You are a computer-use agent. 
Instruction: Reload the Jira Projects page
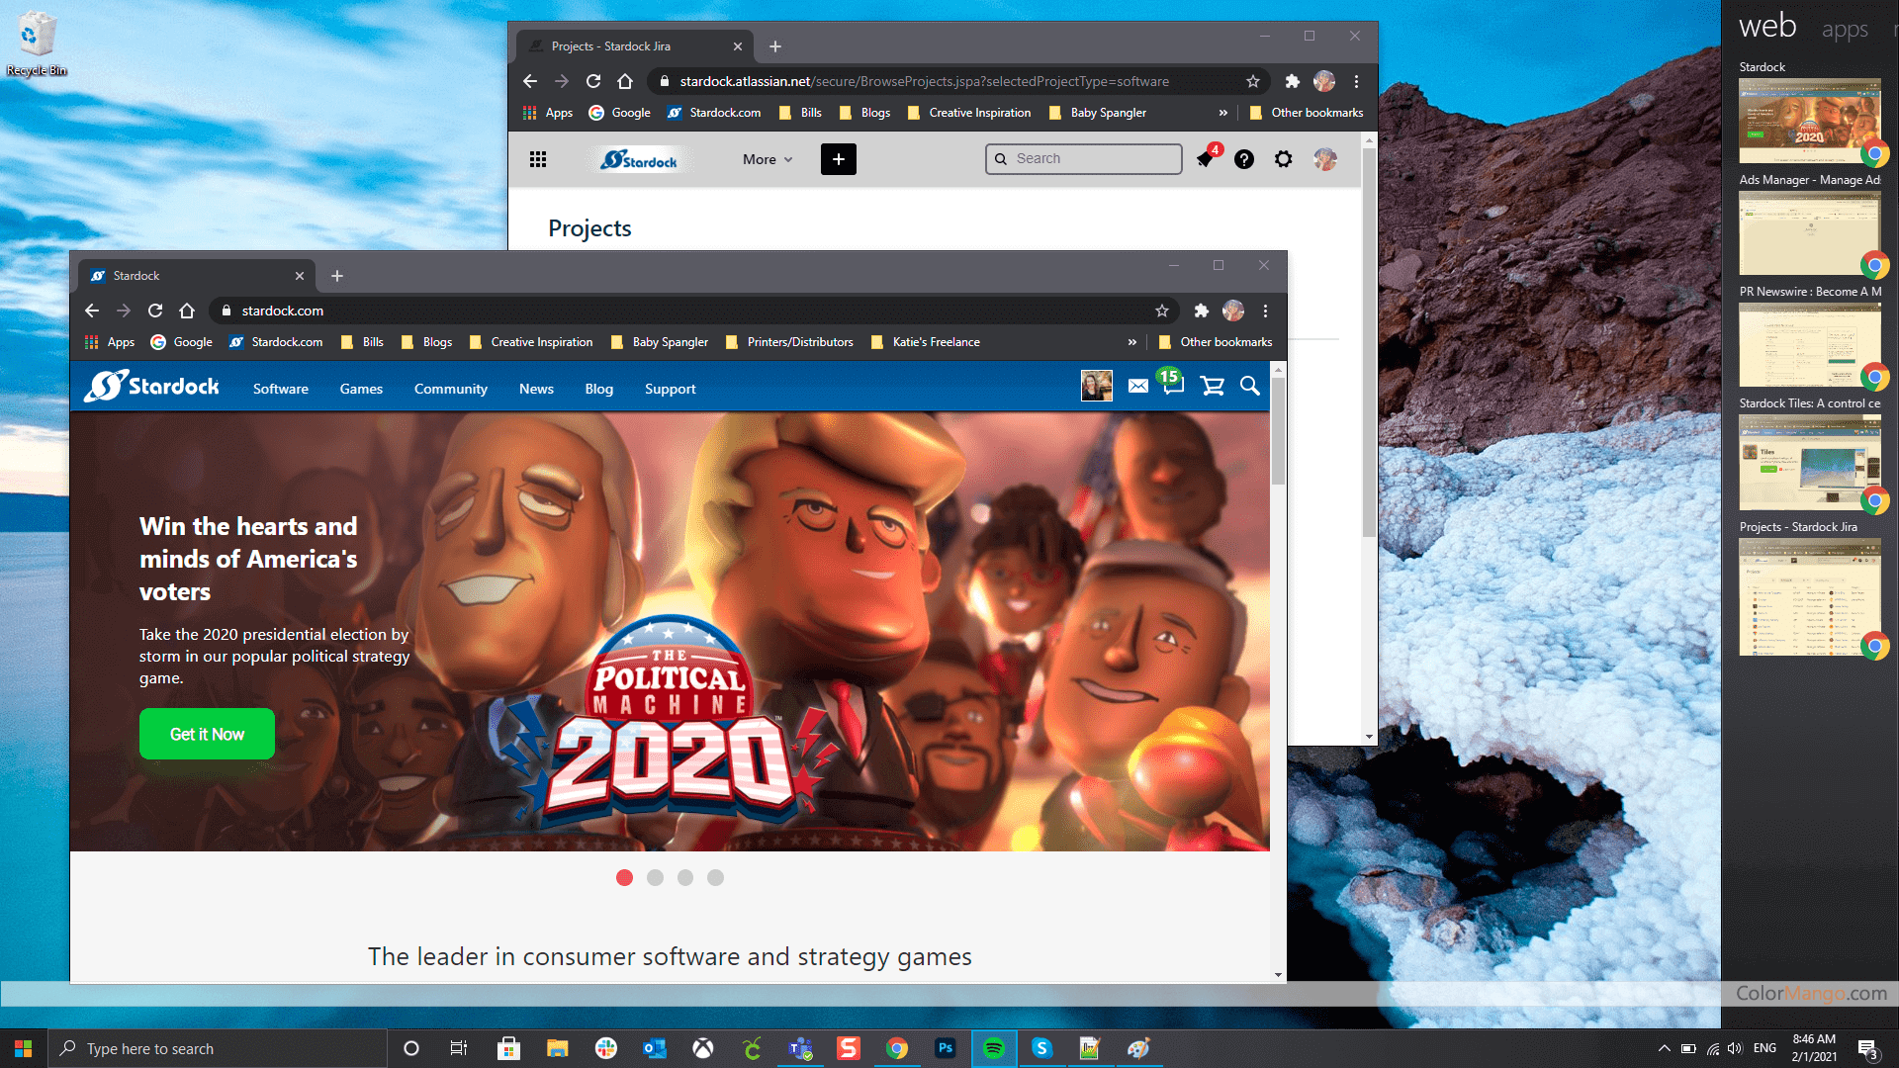[x=593, y=81]
